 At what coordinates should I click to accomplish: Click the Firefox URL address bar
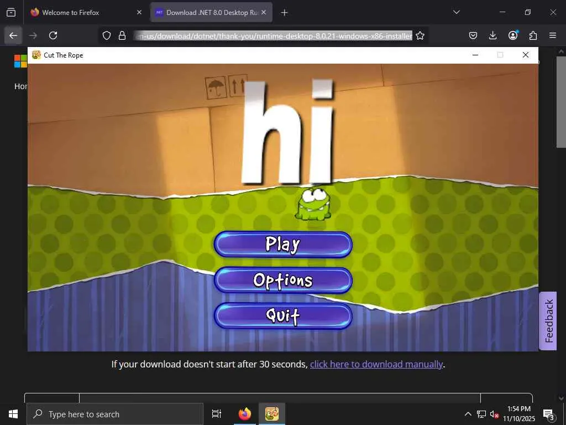273,35
